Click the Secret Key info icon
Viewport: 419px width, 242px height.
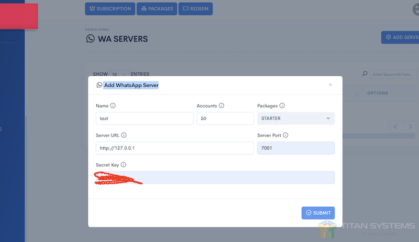pyautogui.click(x=124, y=165)
